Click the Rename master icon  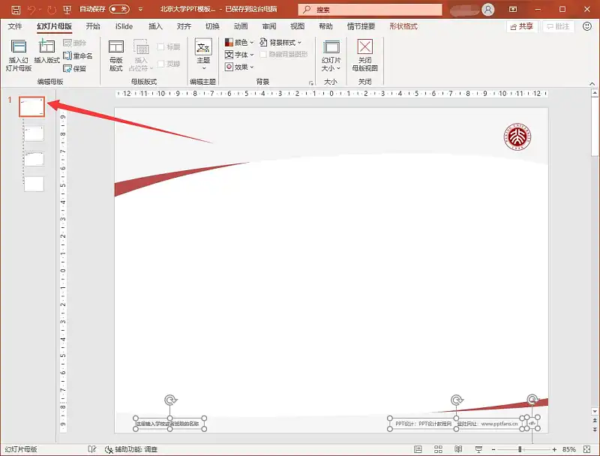[78, 56]
